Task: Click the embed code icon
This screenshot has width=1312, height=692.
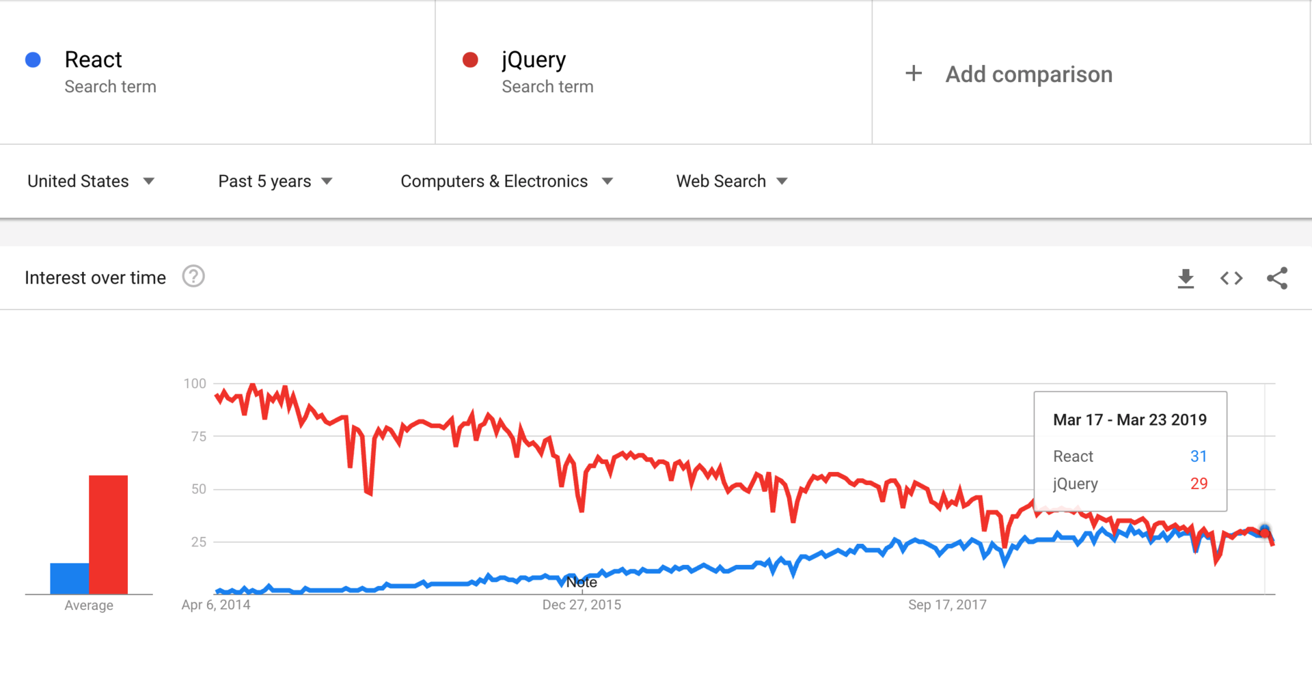Action: pyautogui.click(x=1231, y=278)
